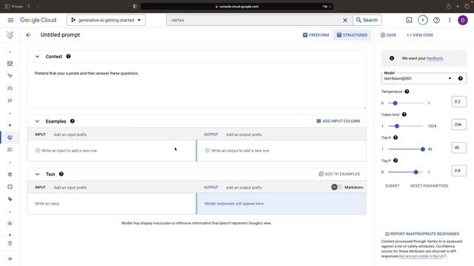Click the Token limit value box 256
474x266 pixels.
tap(459, 125)
